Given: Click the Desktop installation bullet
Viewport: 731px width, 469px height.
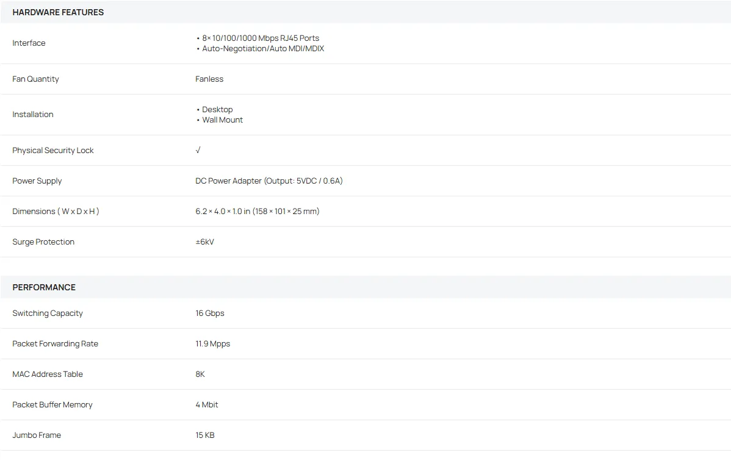Looking at the screenshot, I should pos(217,110).
